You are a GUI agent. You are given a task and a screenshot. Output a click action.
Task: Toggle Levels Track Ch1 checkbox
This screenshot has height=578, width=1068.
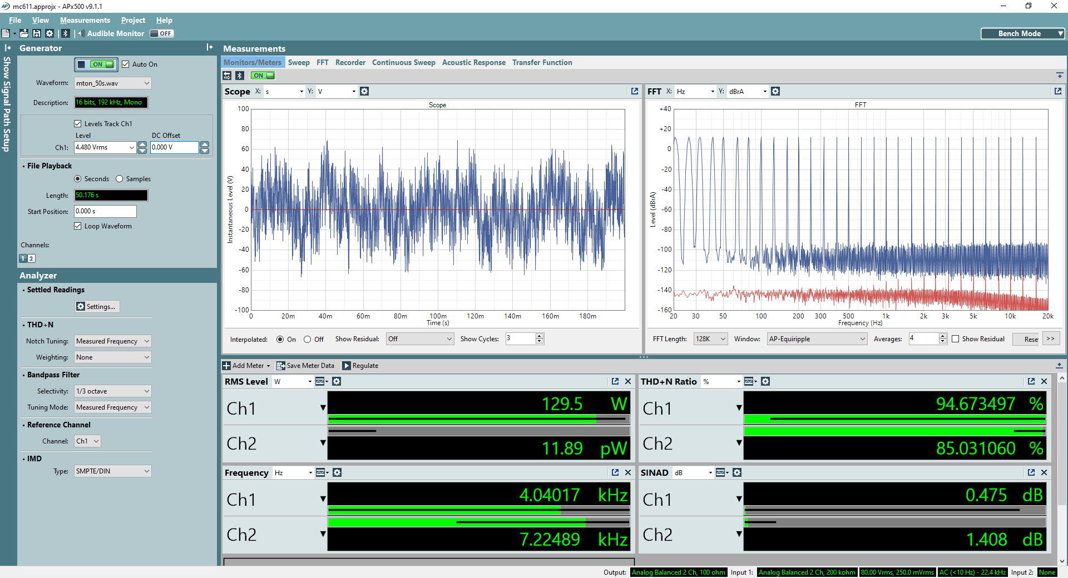[78, 124]
